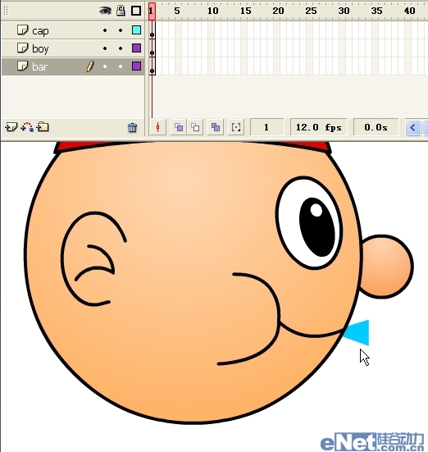Screen dimensions: 428x452
Task: Select boy layer keyframe at frame 1
Action: tap(153, 48)
